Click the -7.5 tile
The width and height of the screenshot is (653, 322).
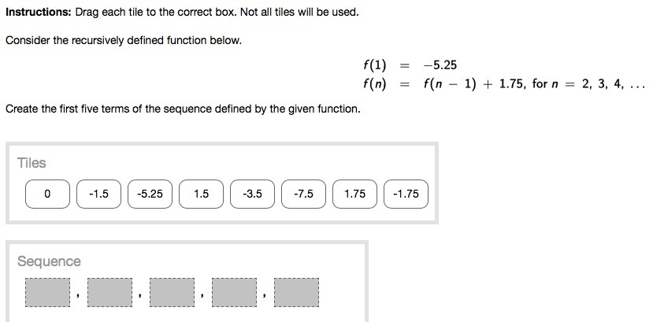click(x=303, y=194)
